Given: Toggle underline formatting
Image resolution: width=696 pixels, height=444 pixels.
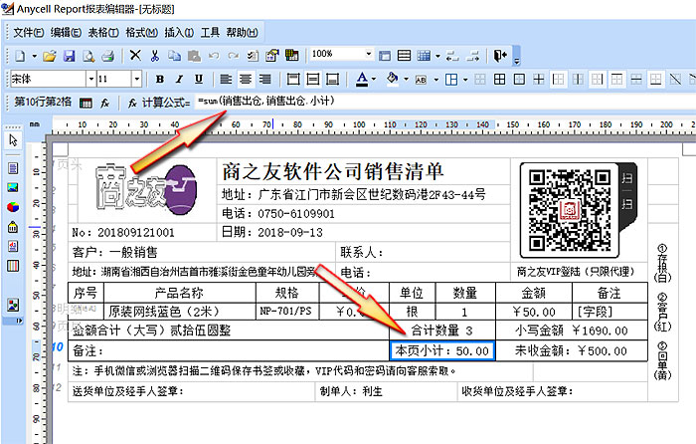Looking at the screenshot, I should tap(199, 79).
